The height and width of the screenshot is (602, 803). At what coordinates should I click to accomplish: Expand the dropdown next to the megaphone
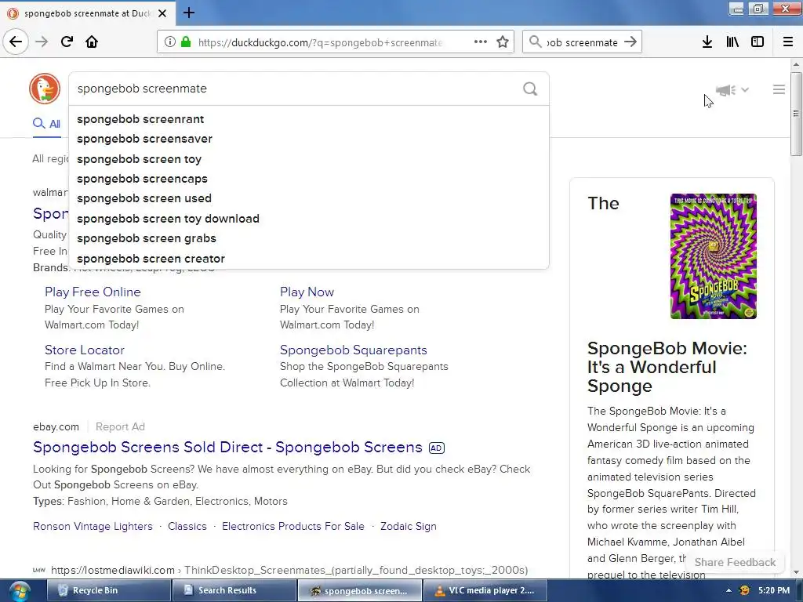(x=745, y=90)
